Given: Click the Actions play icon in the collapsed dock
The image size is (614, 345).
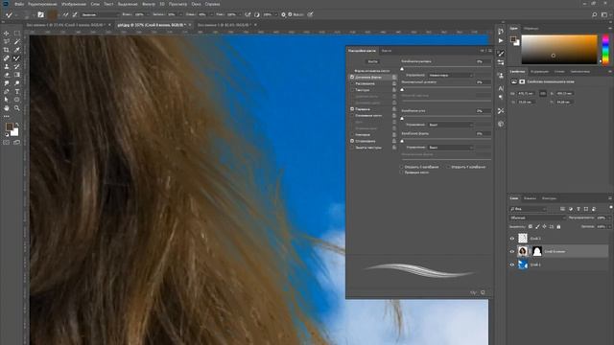Looking at the screenshot, I should tap(501, 40).
